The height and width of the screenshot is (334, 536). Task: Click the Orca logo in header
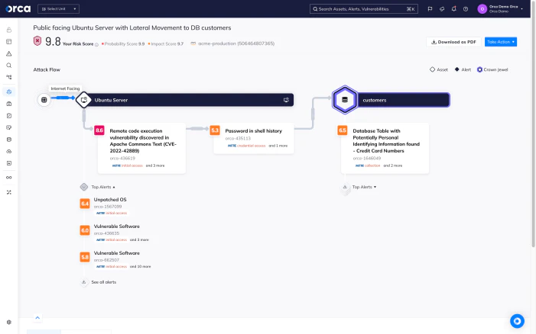(18, 9)
